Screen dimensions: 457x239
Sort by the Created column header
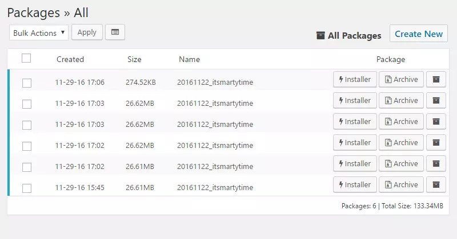[x=70, y=59]
